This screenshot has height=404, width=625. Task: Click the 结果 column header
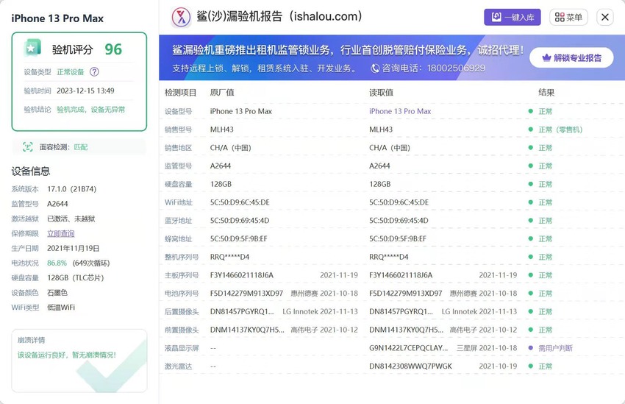546,93
